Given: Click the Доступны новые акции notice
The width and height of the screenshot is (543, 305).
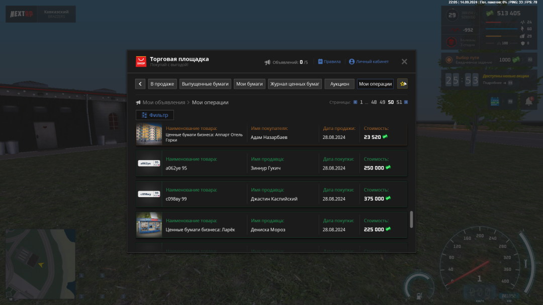Looking at the screenshot, I should pos(505,76).
